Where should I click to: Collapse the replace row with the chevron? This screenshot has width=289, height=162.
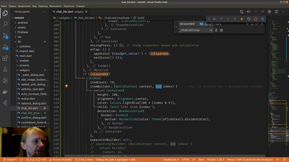coord(177,27)
